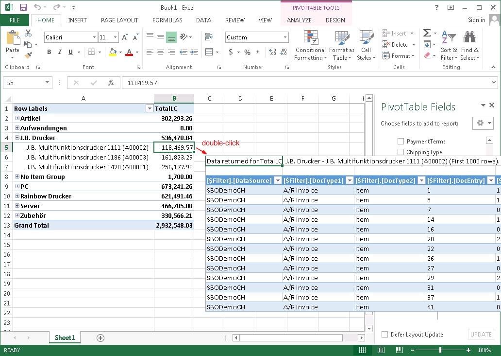The width and height of the screenshot is (501, 356).
Task: Click the zoom slider handle
Action: coord(440,350)
